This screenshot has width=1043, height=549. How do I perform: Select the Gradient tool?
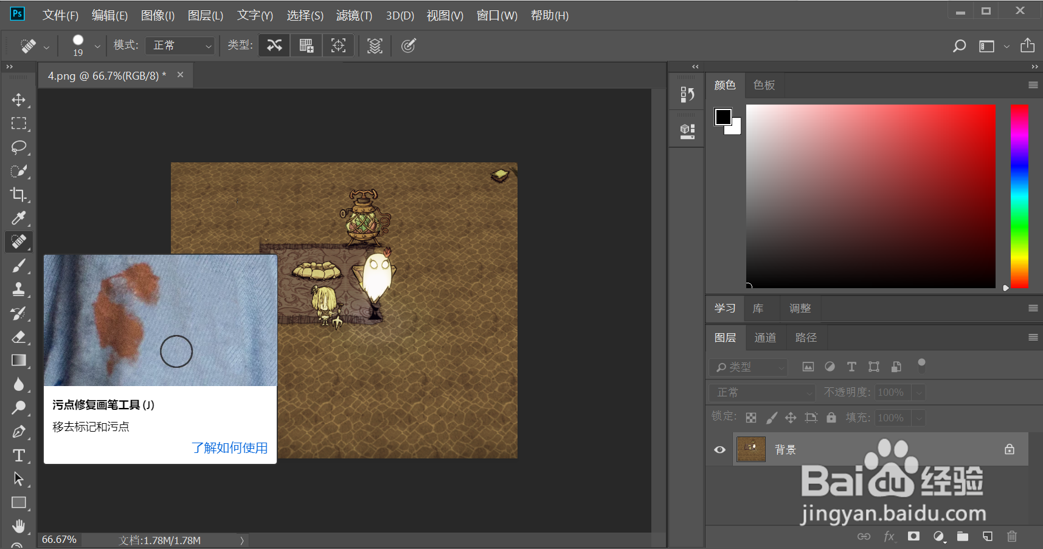[x=19, y=361]
